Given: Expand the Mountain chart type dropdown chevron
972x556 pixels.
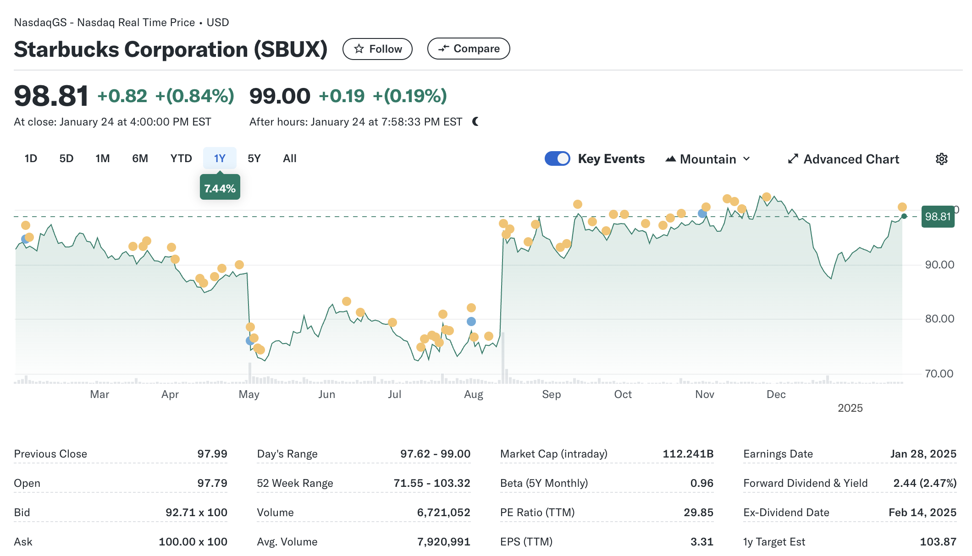Looking at the screenshot, I should click(x=746, y=159).
